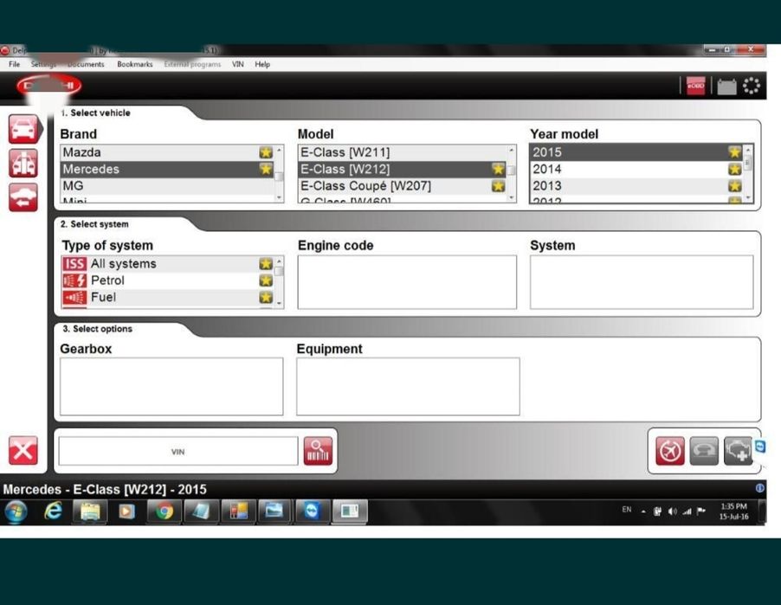The height and width of the screenshot is (605, 781).
Task: Select E-Class [W211] model
Action: coord(403,152)
